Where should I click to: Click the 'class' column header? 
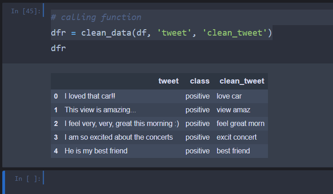pos(200,81)
